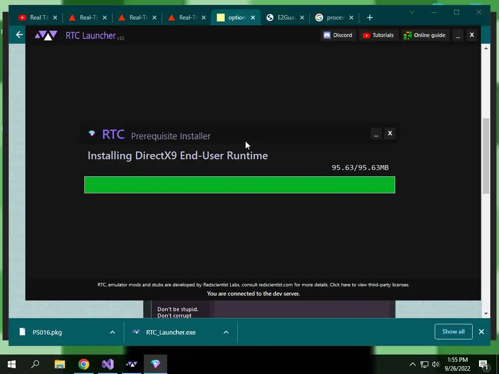The width and height of the screenshot is (499, 374).
Task: Close the proces Google tab
Action: coord(351,18)
